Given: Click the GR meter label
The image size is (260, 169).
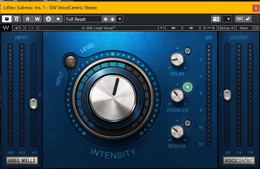Looking at the screenshot, I should [x=208, y=38].
